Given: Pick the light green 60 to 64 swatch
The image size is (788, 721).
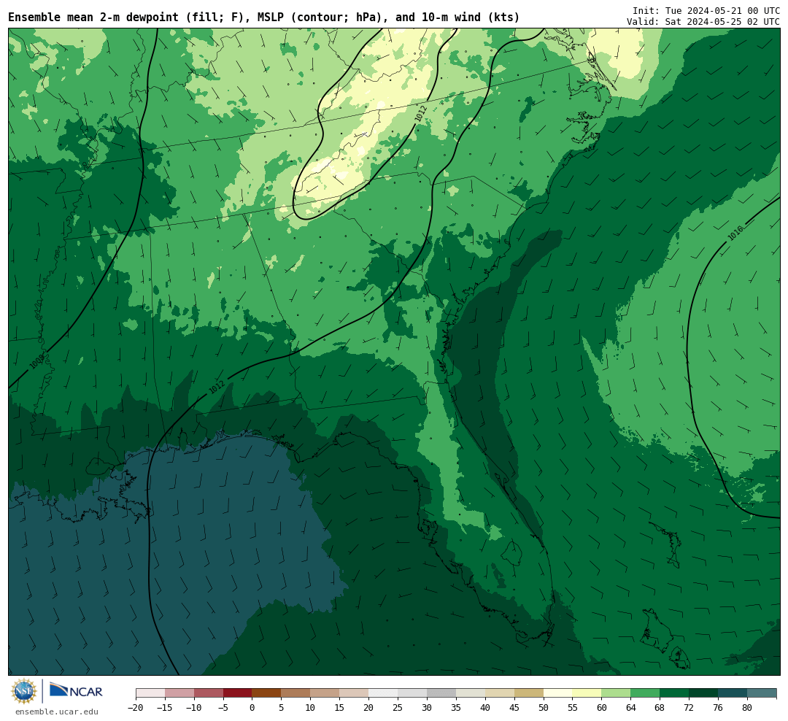Looking at the screenshot, I should click(617, 693).
